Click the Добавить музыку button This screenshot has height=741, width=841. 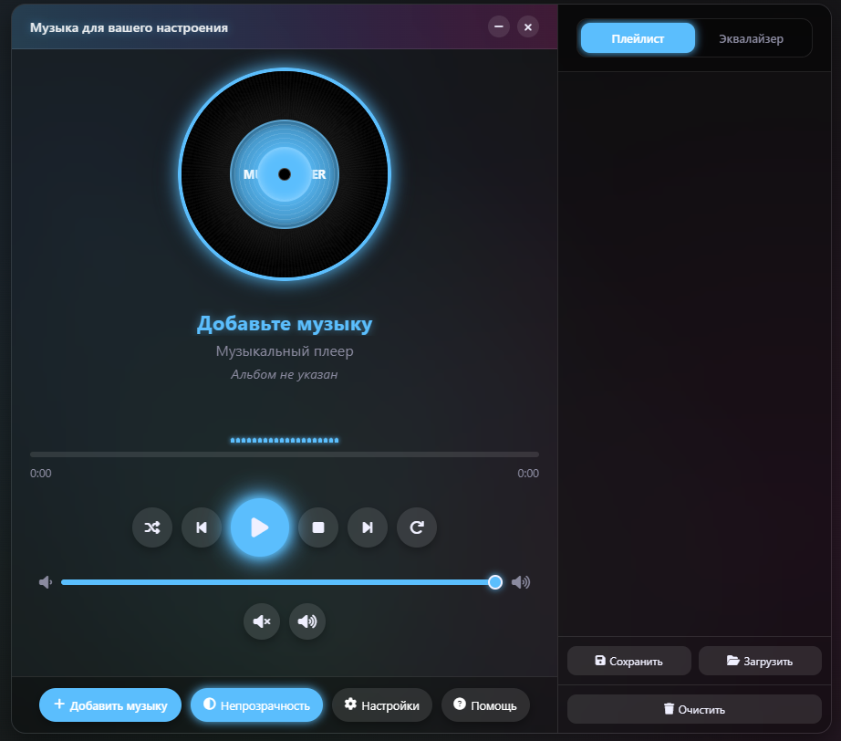(110, 705)
